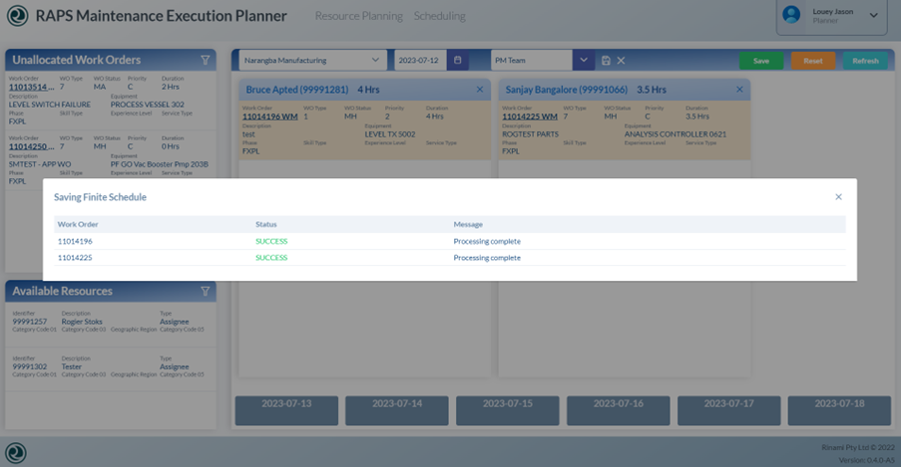Click the 2023-07-12 date input field

click(419, 61)
